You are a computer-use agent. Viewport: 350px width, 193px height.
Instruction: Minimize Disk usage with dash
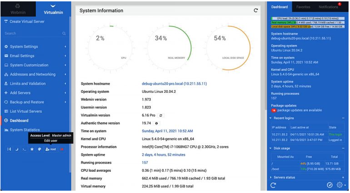click(x=343, y=149)
